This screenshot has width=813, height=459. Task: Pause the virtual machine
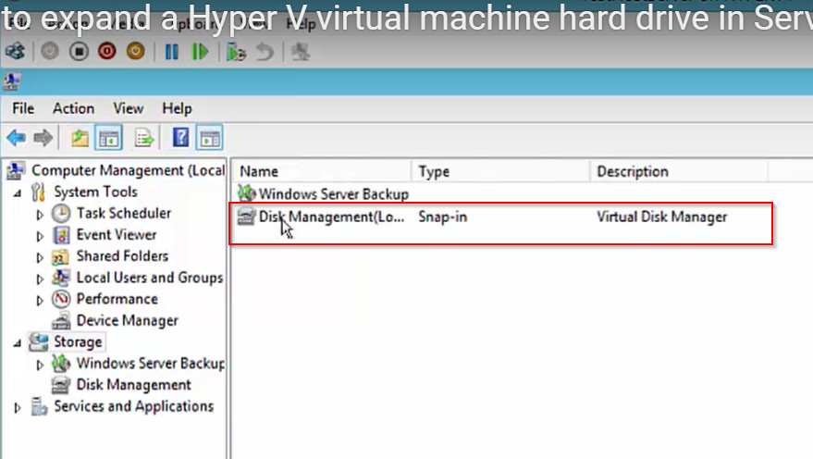point(172,52)
